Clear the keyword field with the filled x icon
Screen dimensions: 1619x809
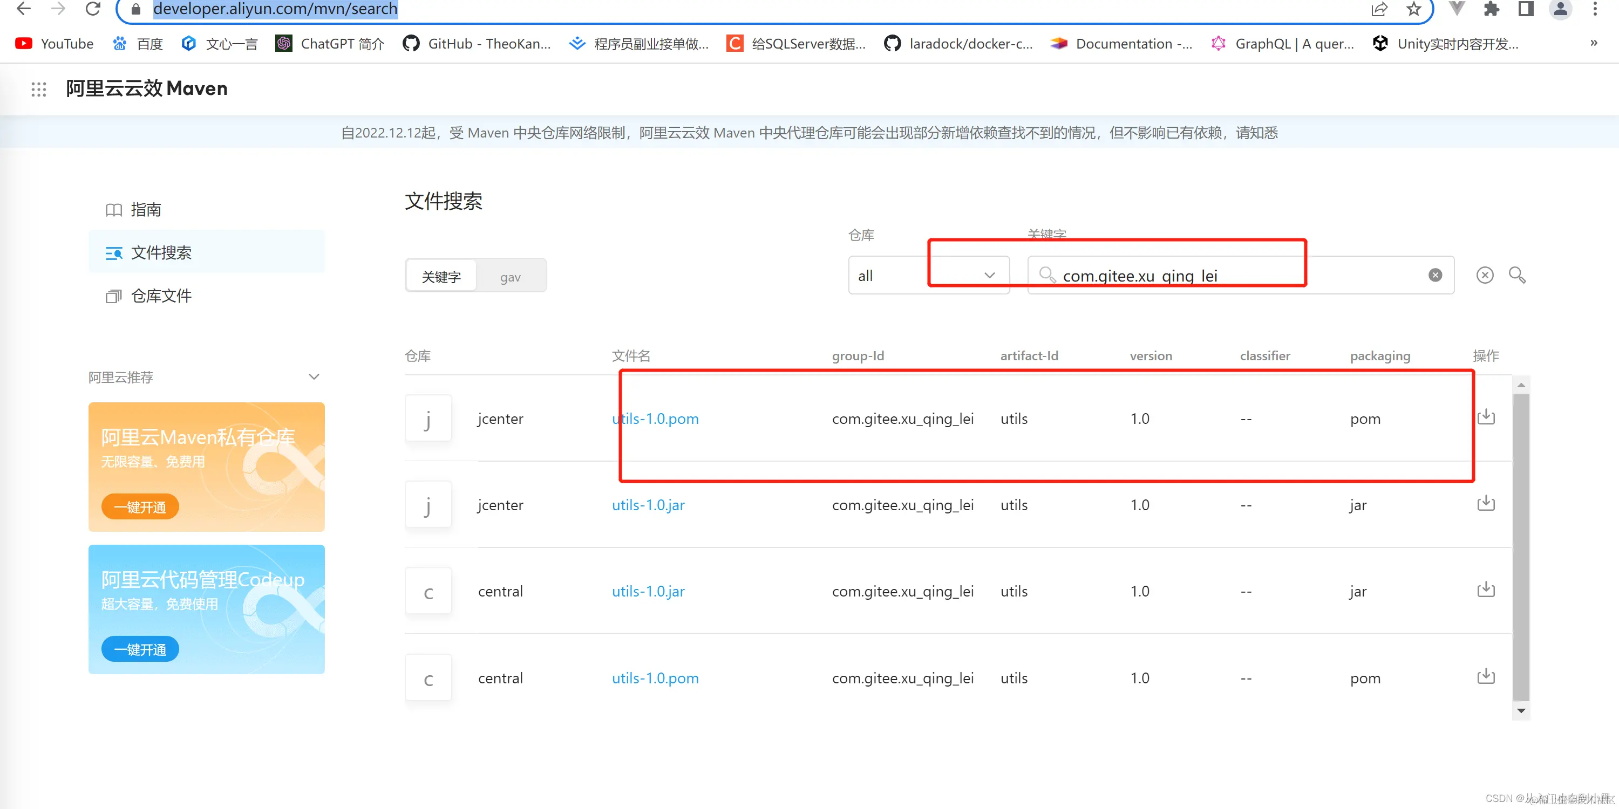pos(1435,275)
